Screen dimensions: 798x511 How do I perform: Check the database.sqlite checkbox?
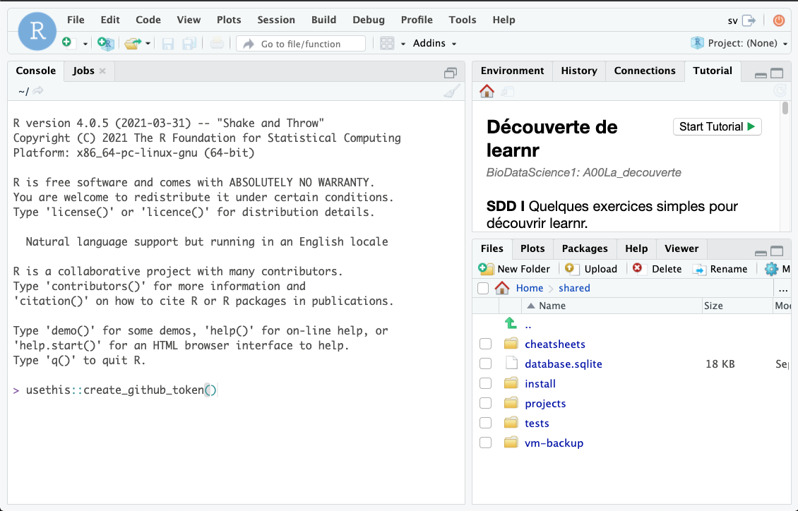[x=486, y=364]
